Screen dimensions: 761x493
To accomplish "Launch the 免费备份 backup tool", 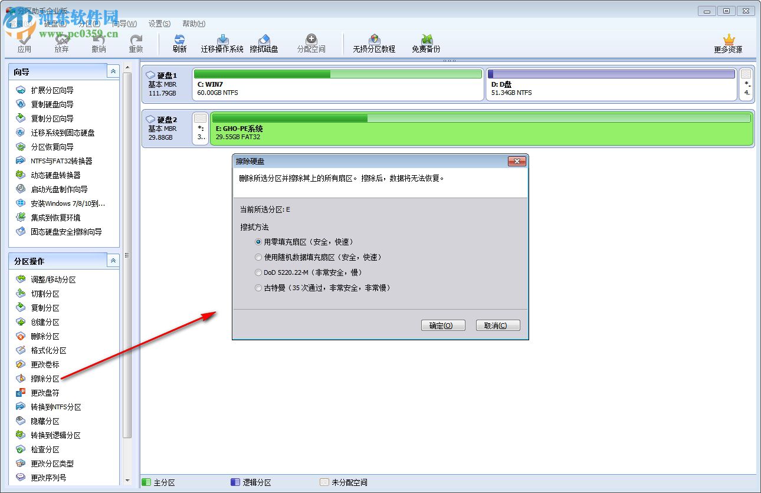I will point(425,42).
